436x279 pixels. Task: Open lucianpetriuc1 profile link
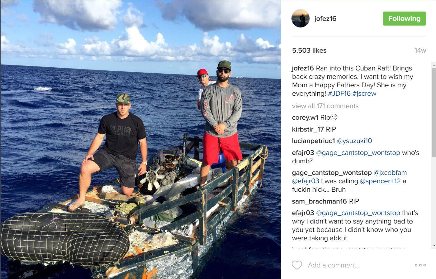coord(314,141)
